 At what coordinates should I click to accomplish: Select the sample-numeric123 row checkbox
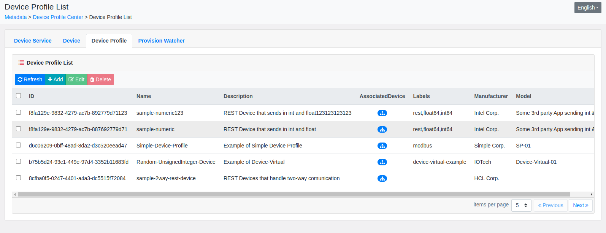(18, 113)
